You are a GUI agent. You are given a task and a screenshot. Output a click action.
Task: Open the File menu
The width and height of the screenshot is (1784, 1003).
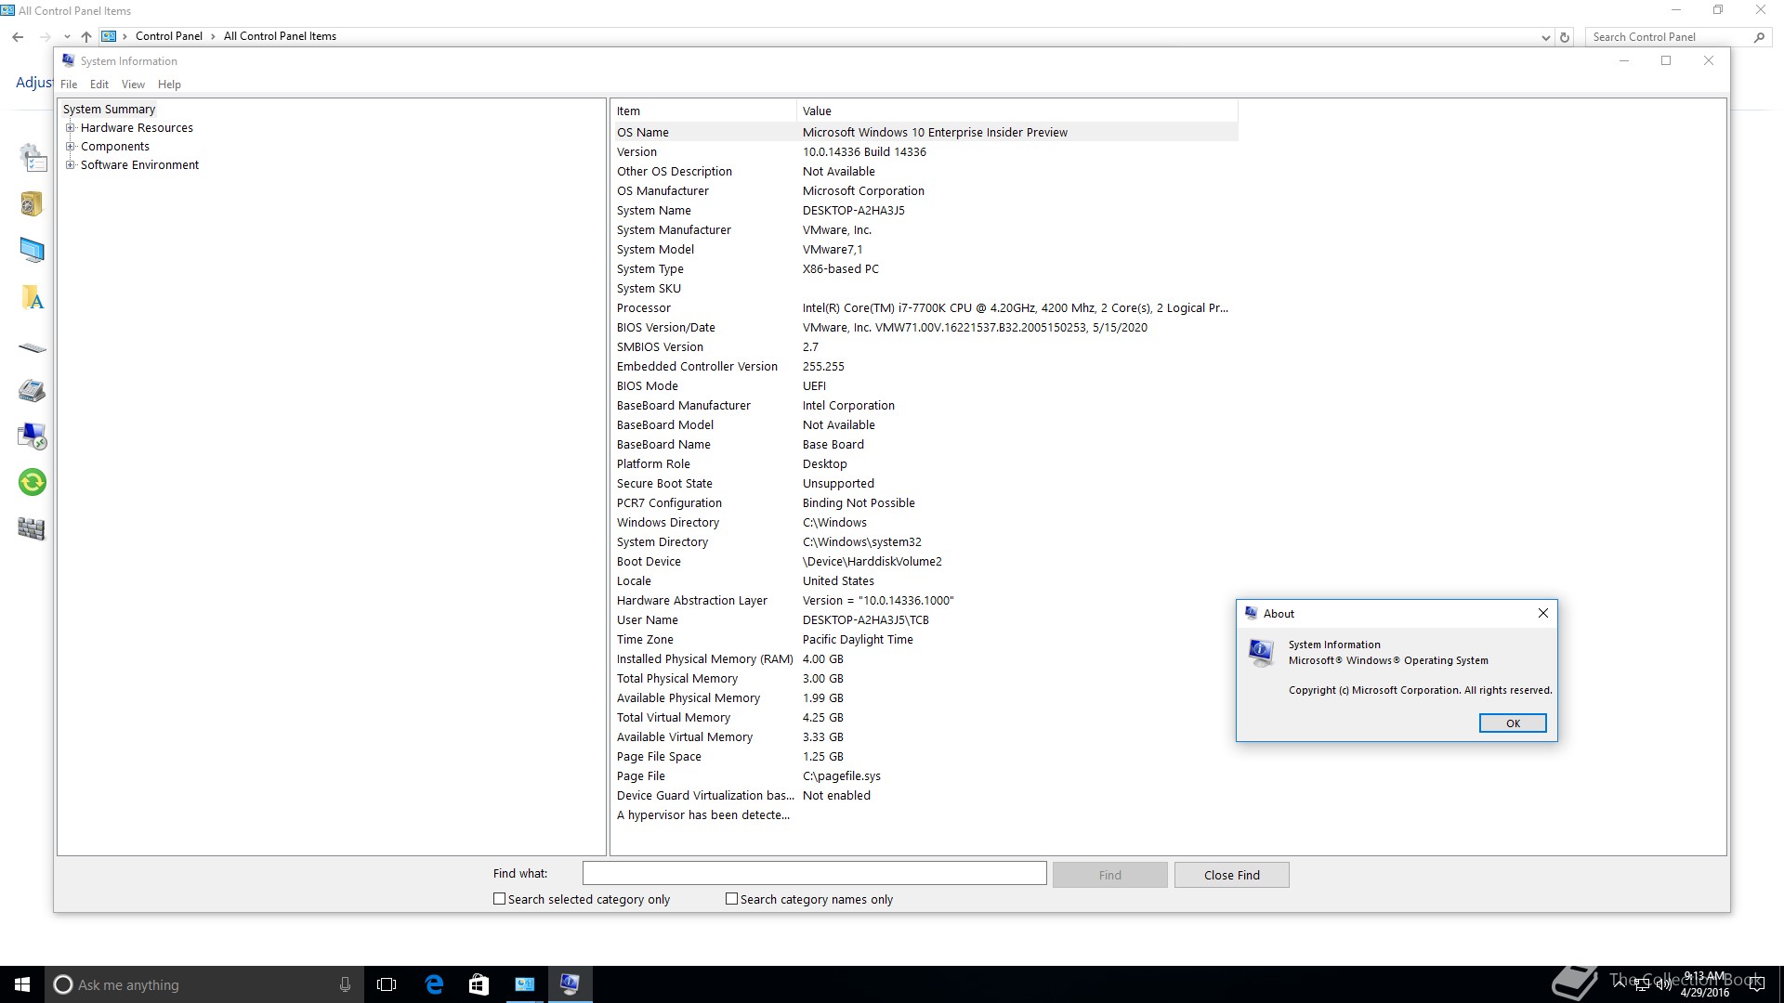(69, 85)
